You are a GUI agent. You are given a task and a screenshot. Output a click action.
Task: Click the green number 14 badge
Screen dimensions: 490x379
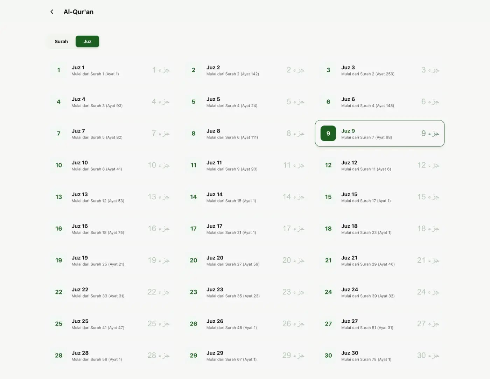194,197
